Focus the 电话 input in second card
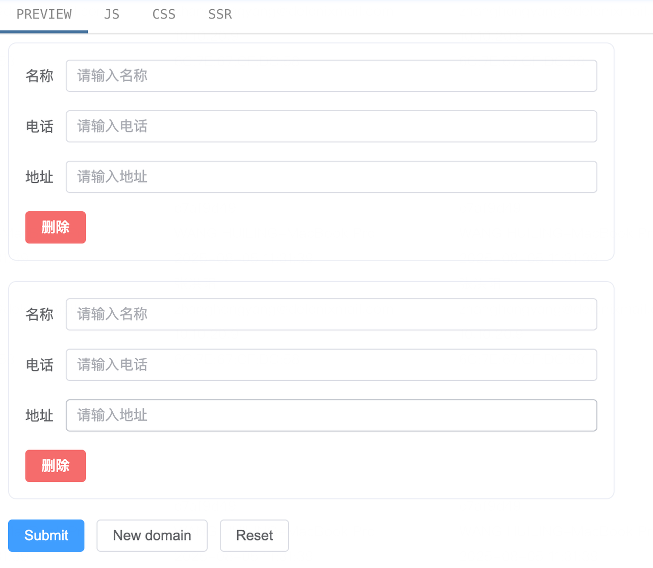 332,365
